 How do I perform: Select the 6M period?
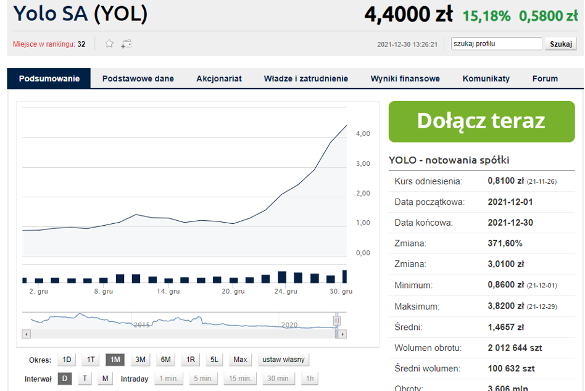[165, 360]
